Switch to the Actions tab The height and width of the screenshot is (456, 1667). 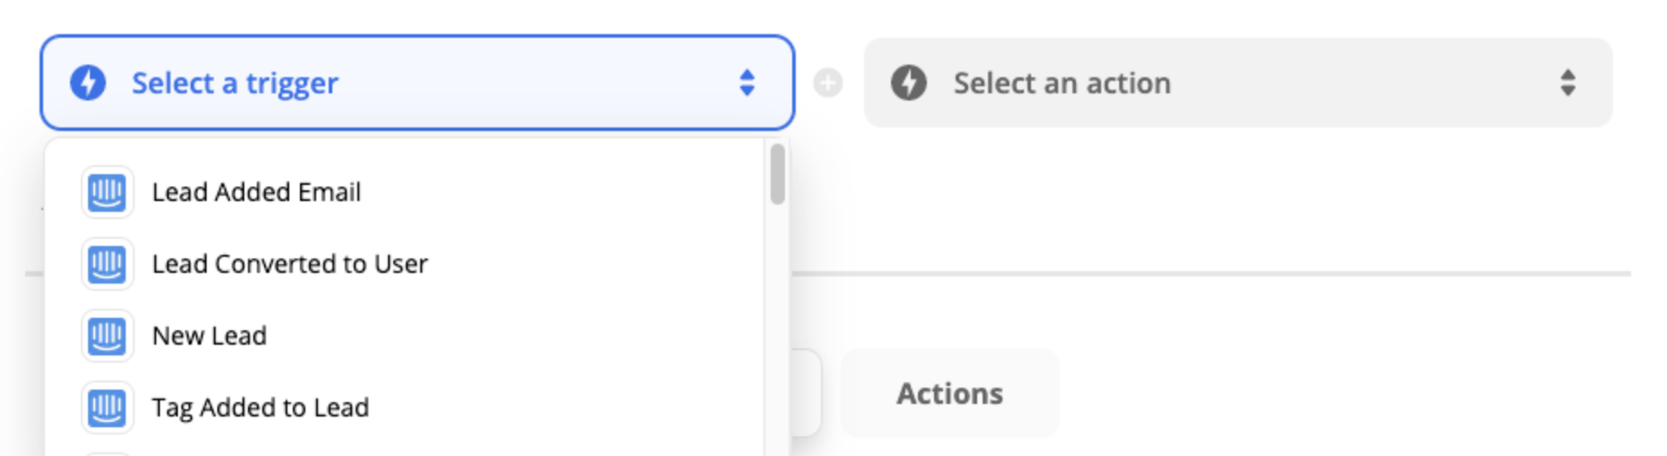pos(949,393)
